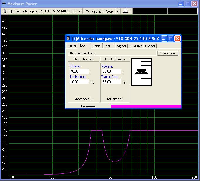Click the bandpass box diagram image
The image size is (200, 181).
[141, 72]
